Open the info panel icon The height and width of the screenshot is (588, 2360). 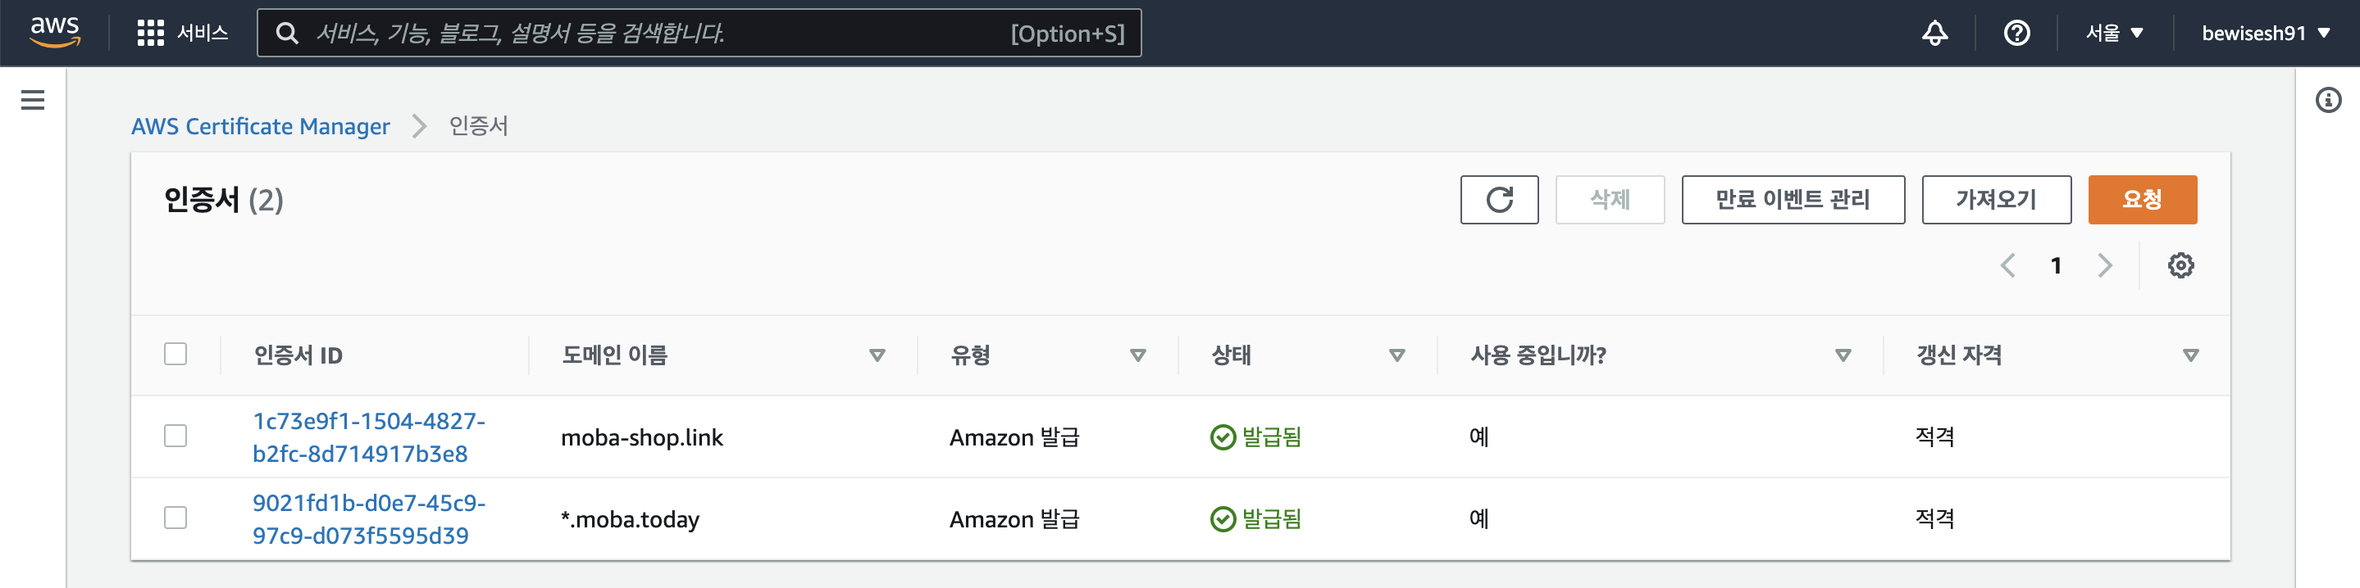[x=2328, y=100]
